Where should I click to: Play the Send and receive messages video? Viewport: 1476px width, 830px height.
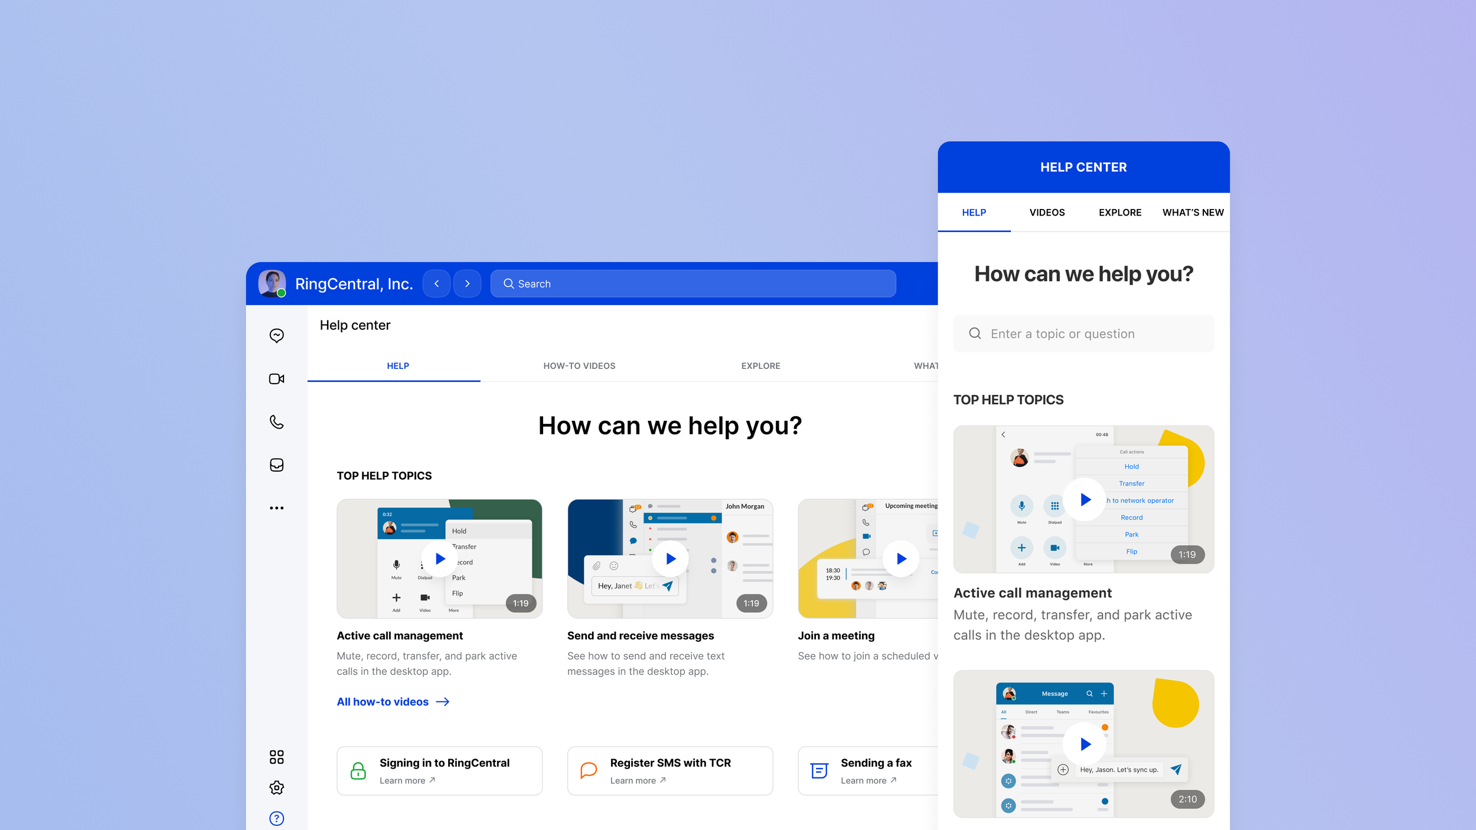[x=670, y=558]
